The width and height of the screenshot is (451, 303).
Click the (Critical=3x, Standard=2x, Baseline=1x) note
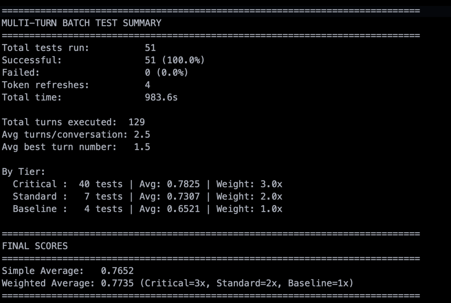point(247,283)
